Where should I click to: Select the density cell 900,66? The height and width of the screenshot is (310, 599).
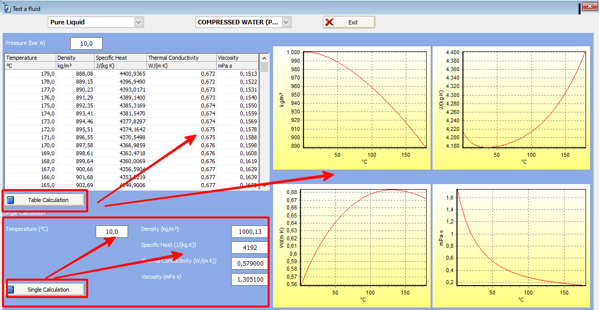point(75,169)
